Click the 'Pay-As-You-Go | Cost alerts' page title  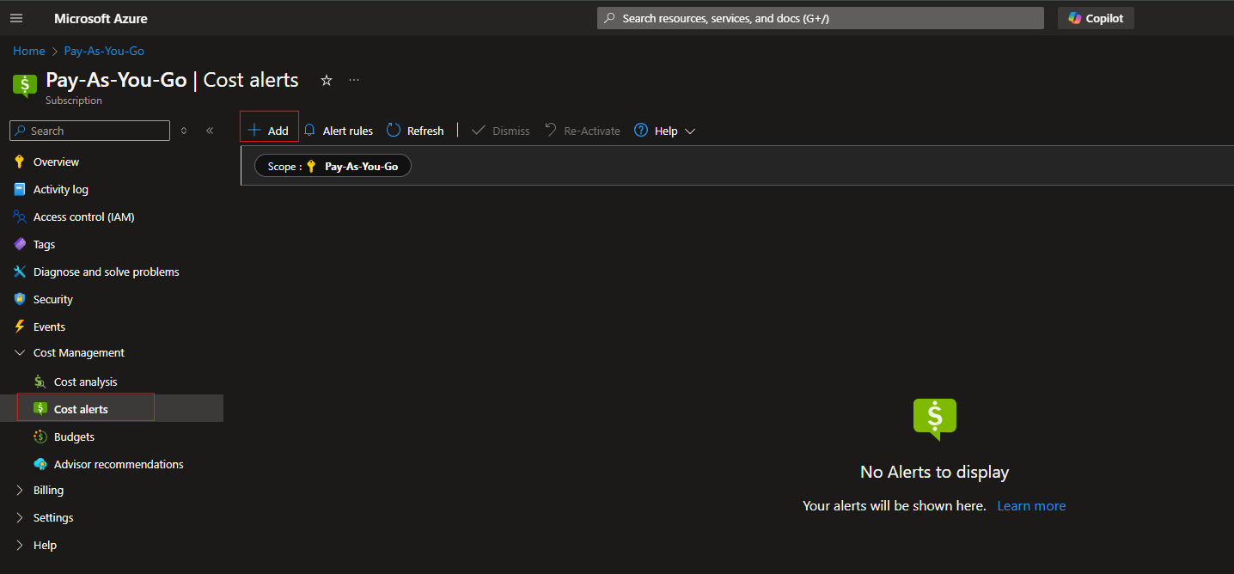(x=172, y=80)
